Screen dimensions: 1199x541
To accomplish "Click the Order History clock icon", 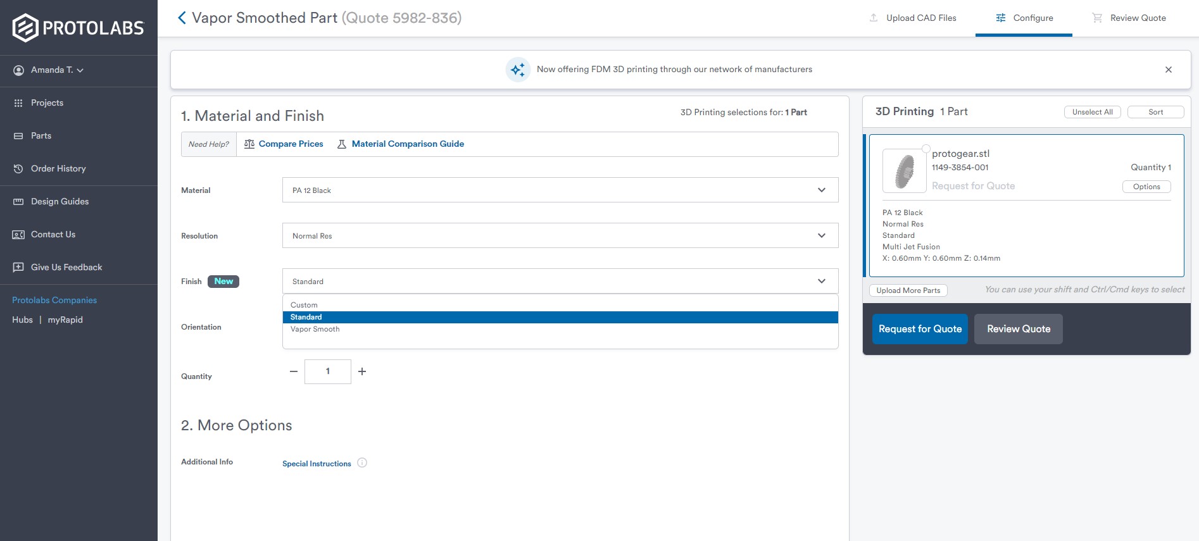I will coord(18,169).
